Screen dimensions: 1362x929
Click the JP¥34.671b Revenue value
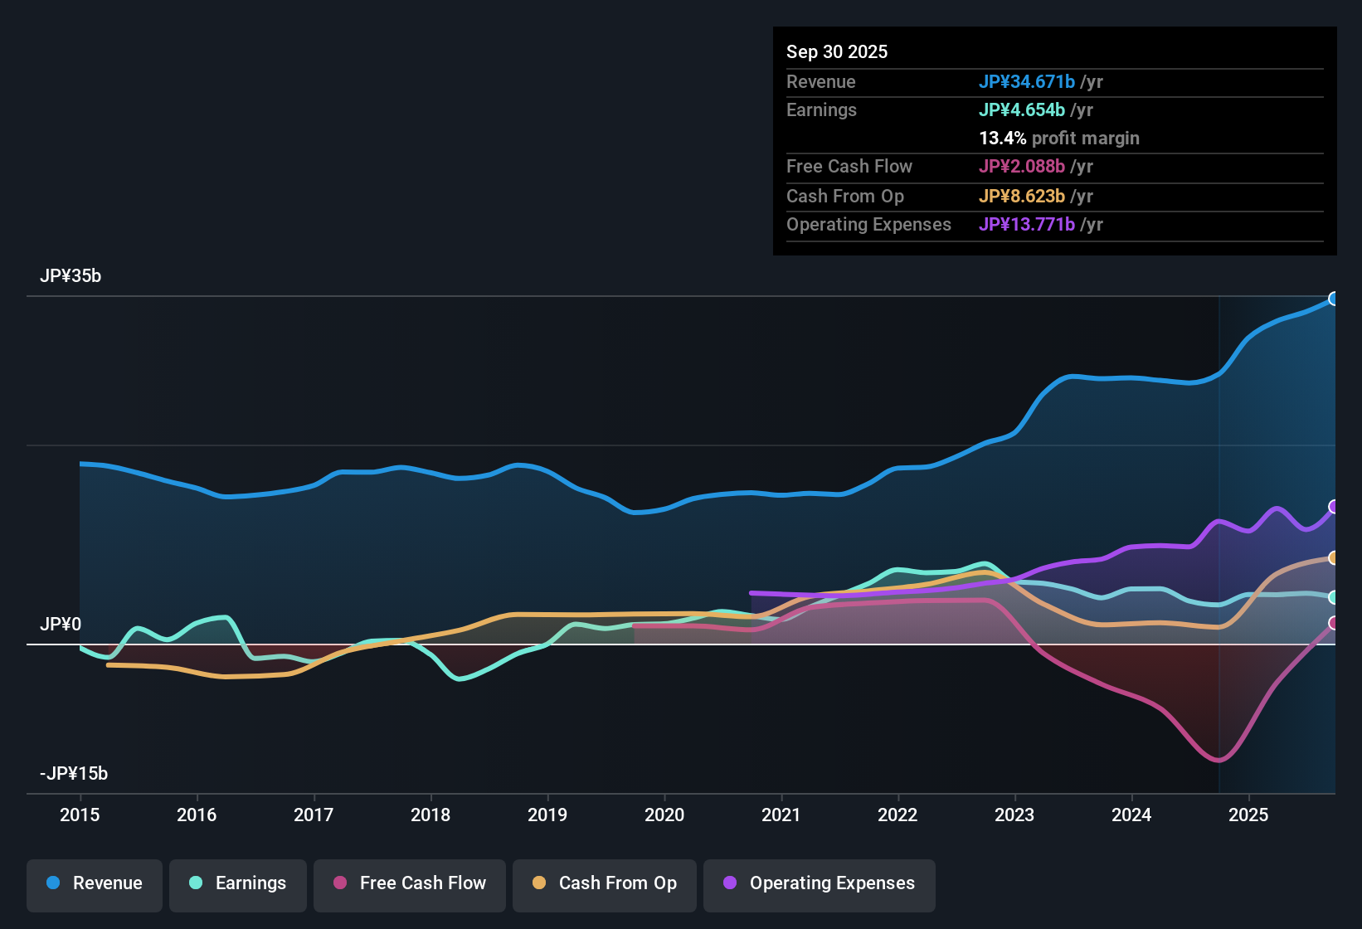tap(1028, 81)
